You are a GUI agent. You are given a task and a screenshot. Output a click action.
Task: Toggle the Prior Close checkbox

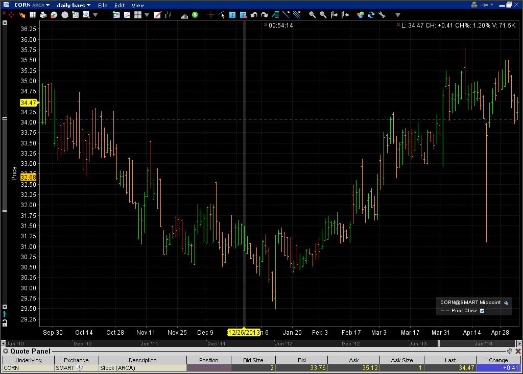pos(482,311)
